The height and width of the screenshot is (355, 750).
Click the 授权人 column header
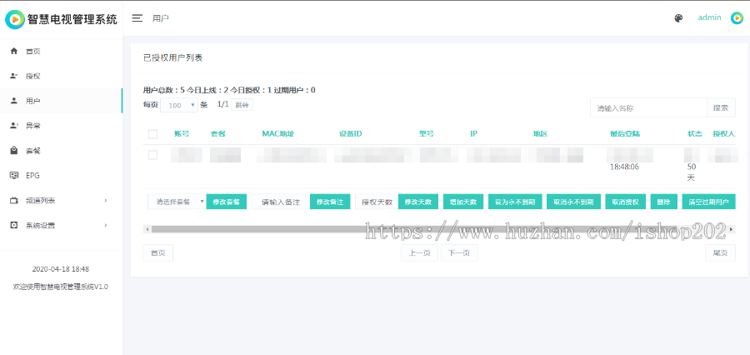click(723, 134)
